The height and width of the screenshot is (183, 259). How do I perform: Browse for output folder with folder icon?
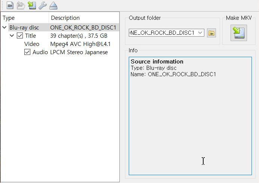(211, 33)
